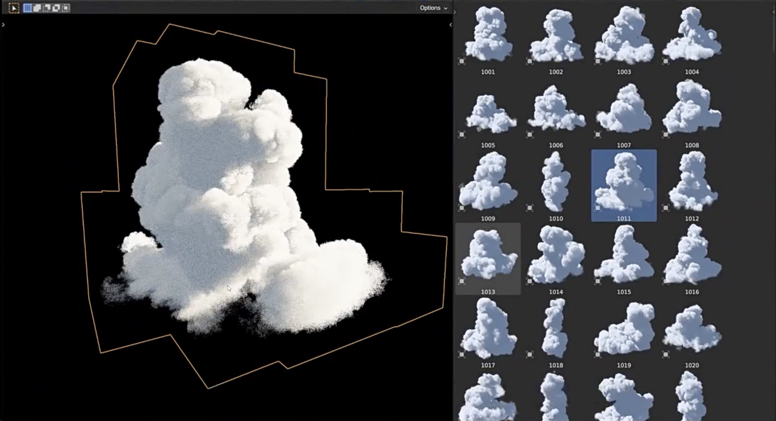Click the Select Box tool icon
Screen dimensions: 776x421
[14, 8]
